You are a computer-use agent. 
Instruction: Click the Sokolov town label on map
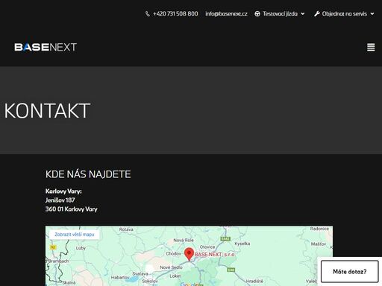click(x=150, y=282)
